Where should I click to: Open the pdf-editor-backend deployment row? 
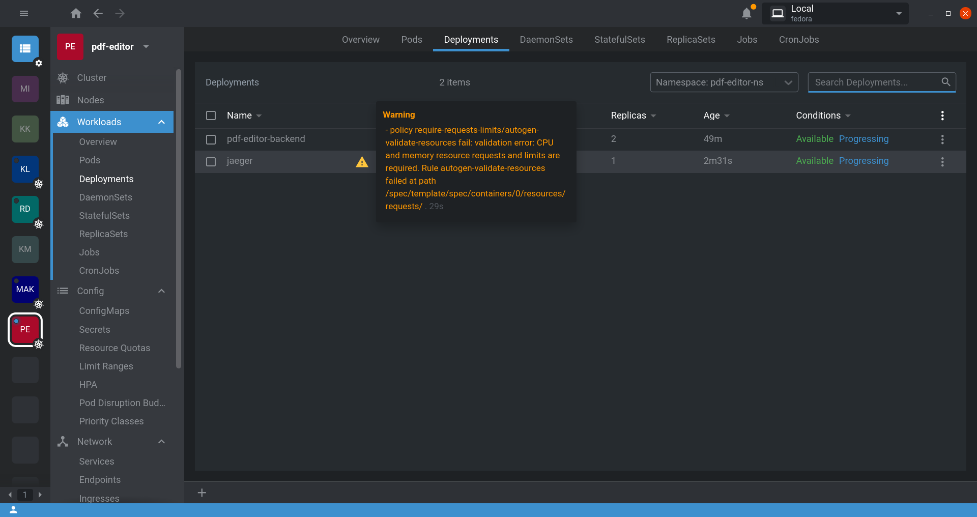(x=580, y=139)
